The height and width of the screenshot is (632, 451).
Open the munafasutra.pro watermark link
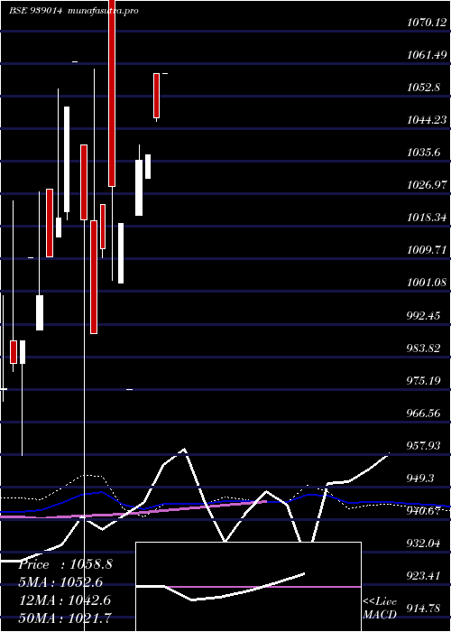tap(104, 11)
